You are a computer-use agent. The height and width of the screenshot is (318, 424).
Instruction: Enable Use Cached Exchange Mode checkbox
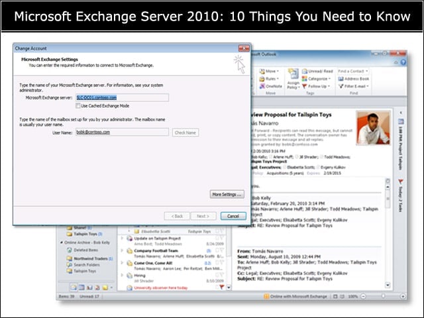point(78,106)
